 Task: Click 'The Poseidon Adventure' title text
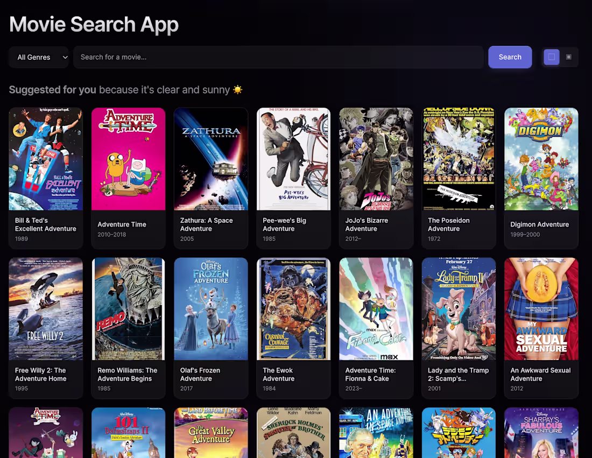(449, 224)
